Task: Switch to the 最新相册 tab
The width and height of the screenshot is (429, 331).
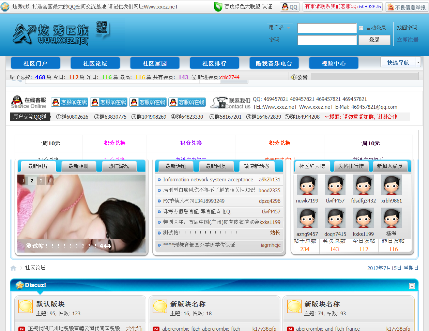Action: 78,166
